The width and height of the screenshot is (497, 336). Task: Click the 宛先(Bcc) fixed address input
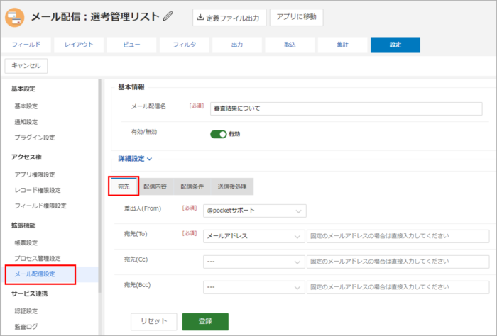(398, 287)
